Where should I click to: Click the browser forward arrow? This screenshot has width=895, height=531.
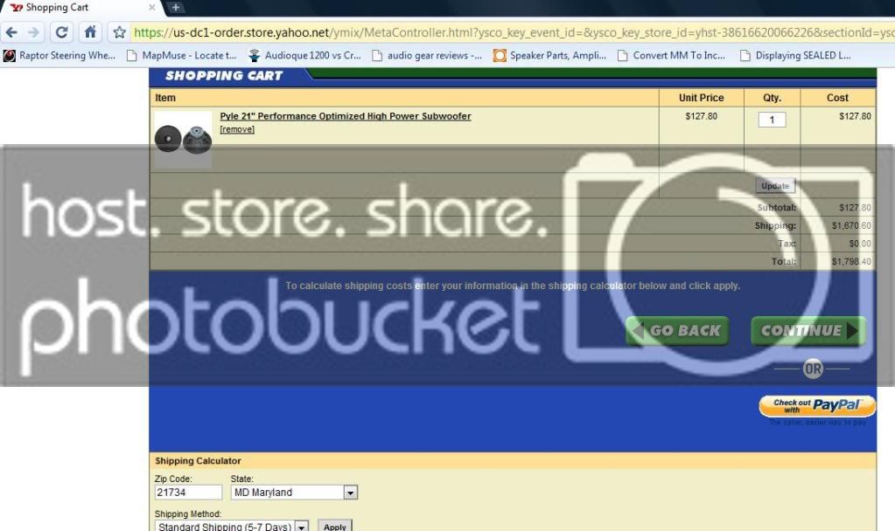[x=33, y=32]
